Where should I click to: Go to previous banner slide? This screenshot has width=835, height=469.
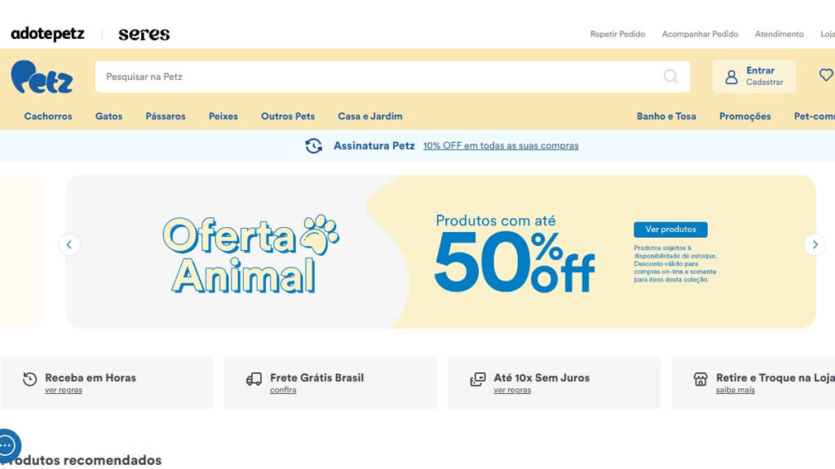(69, 244)
